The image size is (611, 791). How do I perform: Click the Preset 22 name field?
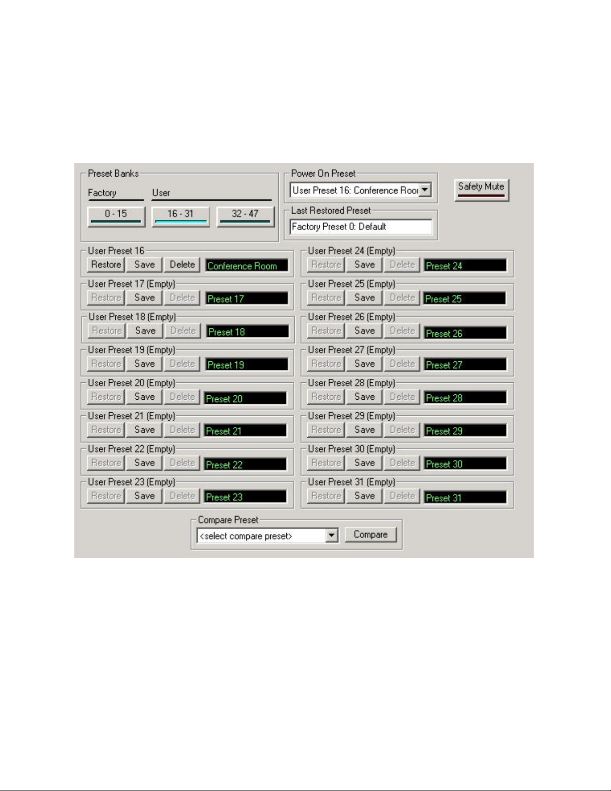(x=245, y=464)
